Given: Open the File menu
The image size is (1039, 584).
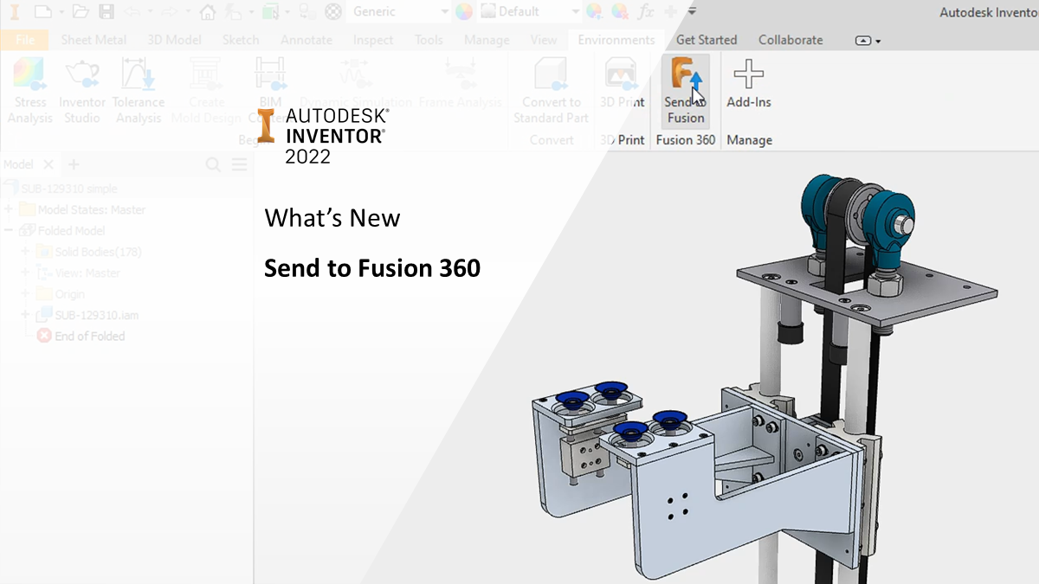Looking at the screenshot, I should (25, 40).
